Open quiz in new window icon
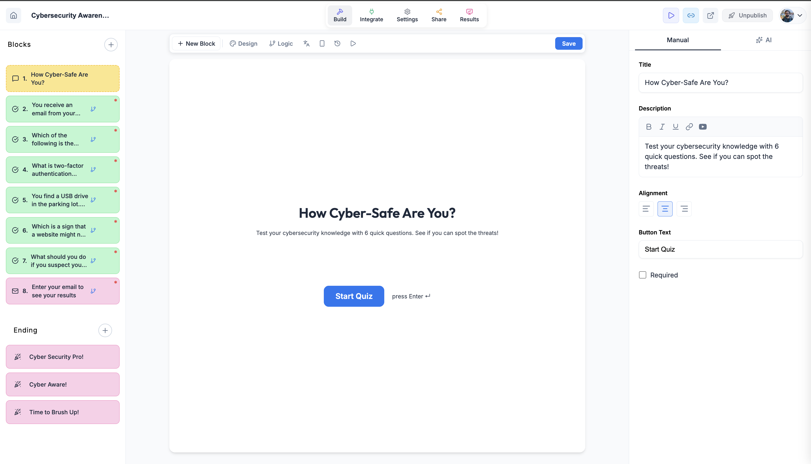The height and width of the screenshot is (464, 811). tap(710, 15)
